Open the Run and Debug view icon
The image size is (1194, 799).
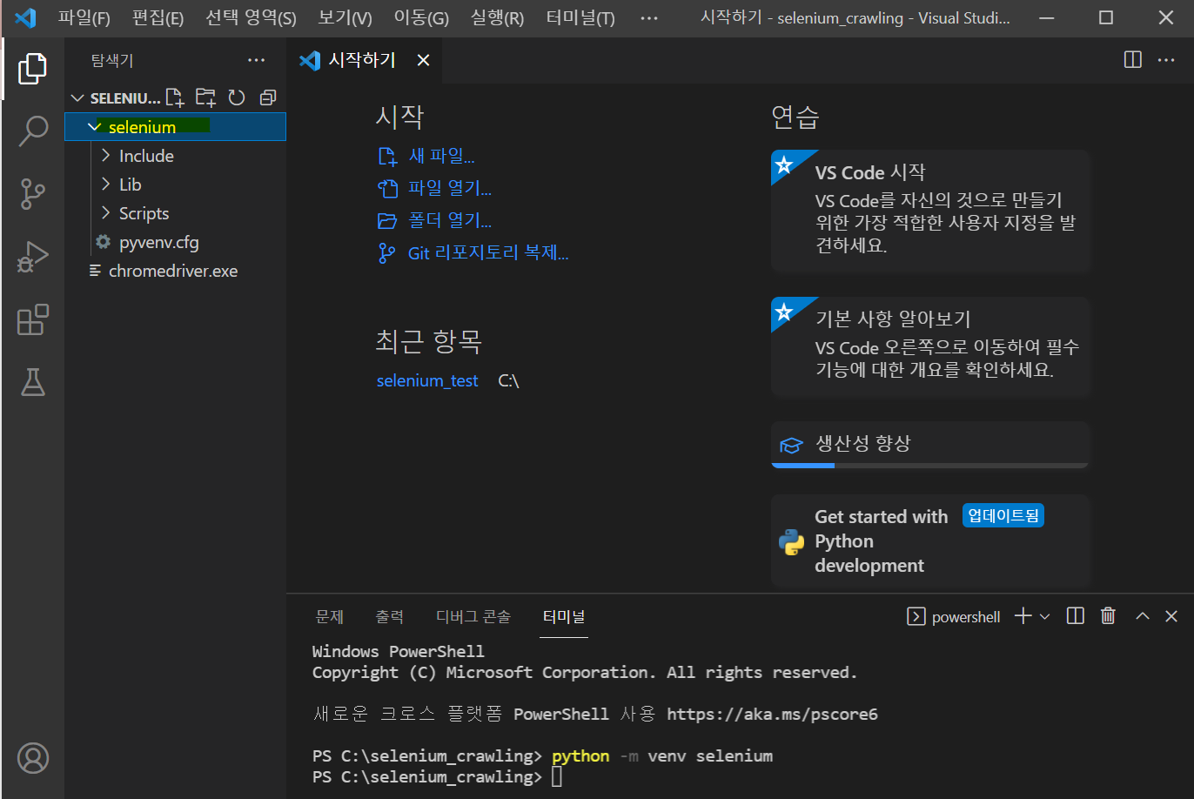(32, 258)
